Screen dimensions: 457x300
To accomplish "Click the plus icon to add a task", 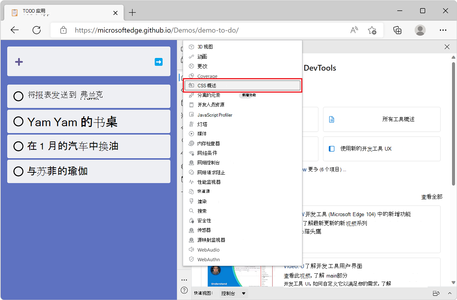I will point(19,61).
